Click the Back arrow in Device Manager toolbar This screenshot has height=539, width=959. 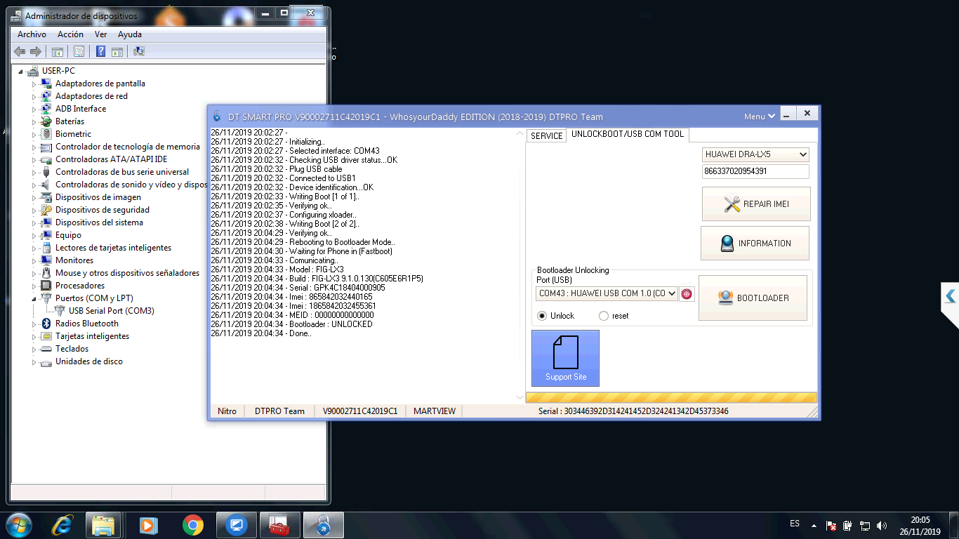(x=20, y=51)
